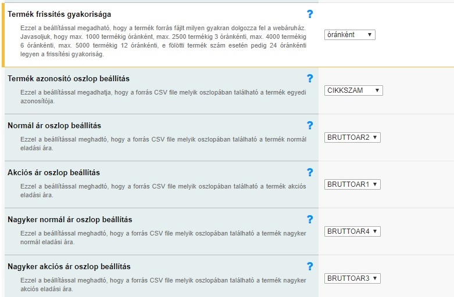The image size is (454, 297).
Task: Show help for Normál ár oszlop beállítás
Action: pos(310,125)
